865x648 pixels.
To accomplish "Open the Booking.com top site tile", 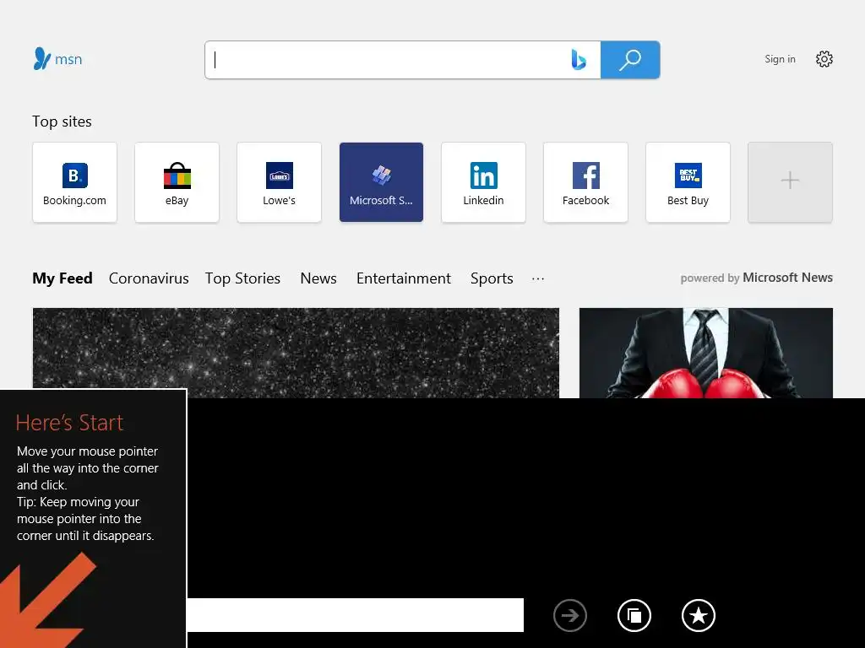I will [74, 182].
